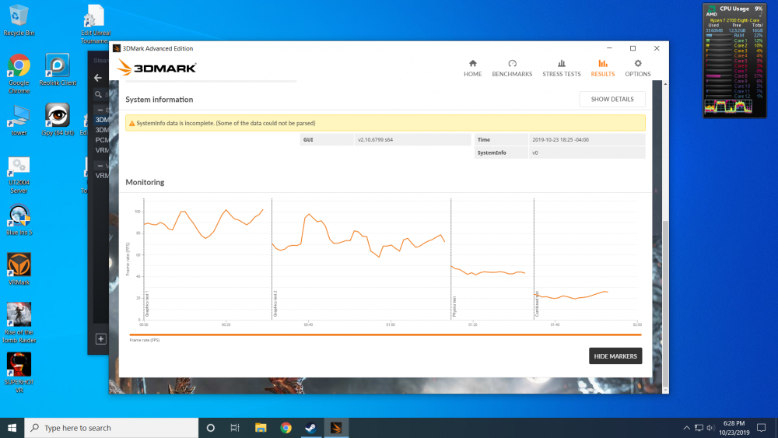Screen dimensions: 778x438
Task: Select the RESULTS tab
Action: [602, 68]
